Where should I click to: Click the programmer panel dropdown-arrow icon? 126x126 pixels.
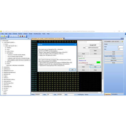[x=121, y=39]
